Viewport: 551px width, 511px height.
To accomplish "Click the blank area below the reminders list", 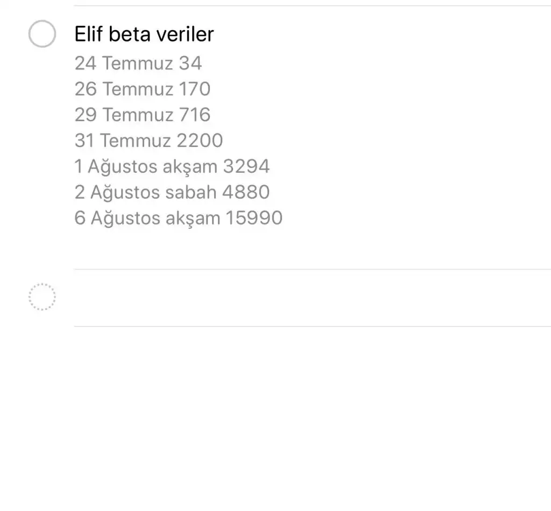I will coord(275,420).
